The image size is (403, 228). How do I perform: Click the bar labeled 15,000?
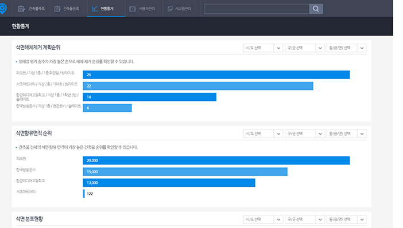pos(185,172)
